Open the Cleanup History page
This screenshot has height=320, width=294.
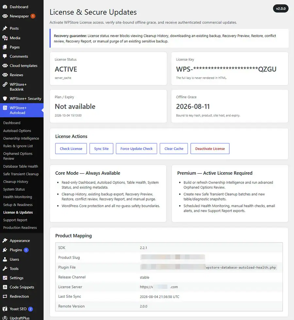pos(16,182)
